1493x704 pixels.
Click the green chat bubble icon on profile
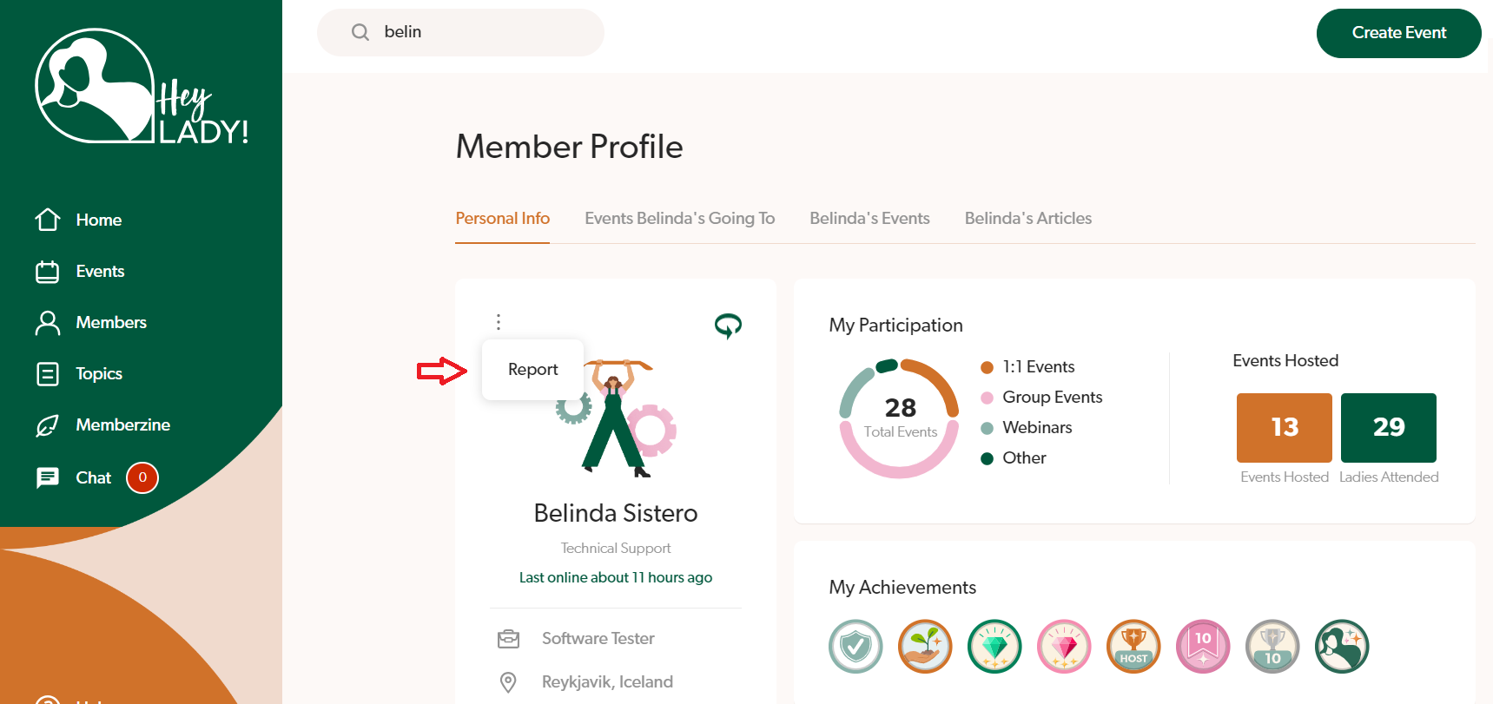[728, 326]
